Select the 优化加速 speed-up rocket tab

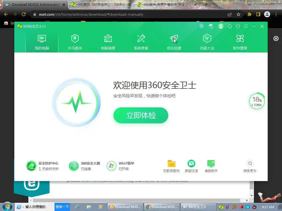coord(174,42)
